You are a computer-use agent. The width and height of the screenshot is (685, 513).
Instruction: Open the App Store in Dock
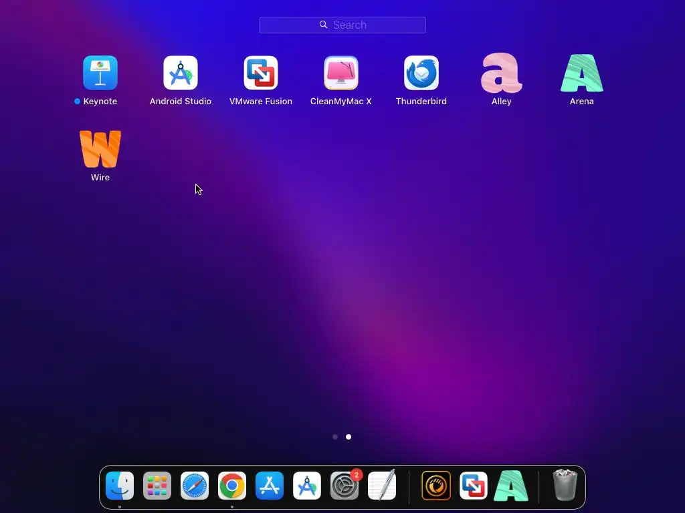270,486
